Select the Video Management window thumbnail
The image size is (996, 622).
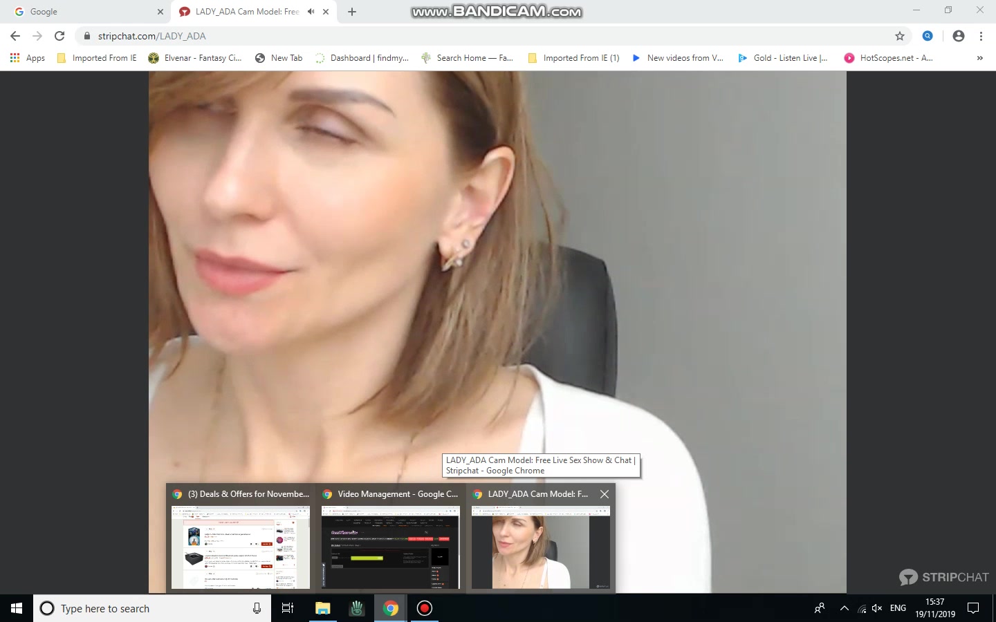(x=390, y=546)
